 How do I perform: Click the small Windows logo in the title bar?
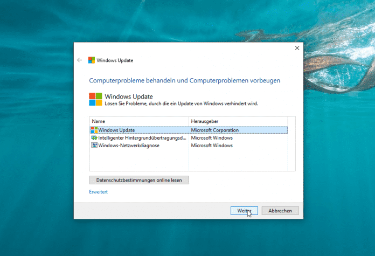(92, 60)
